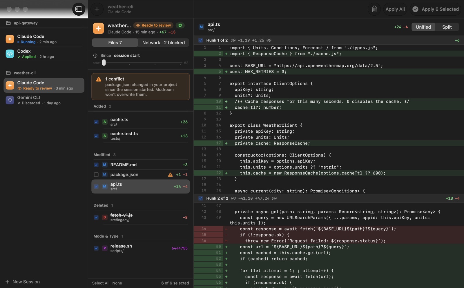Click the D badge on fetch-v1.js
The image size is (464, 288).
(105, 217)
